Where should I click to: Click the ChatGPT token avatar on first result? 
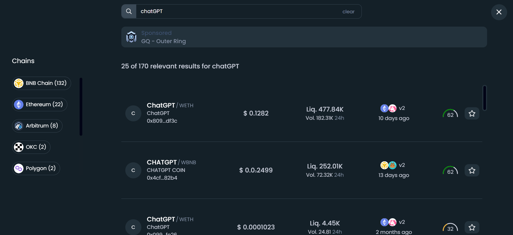click(x=133, y=113)
